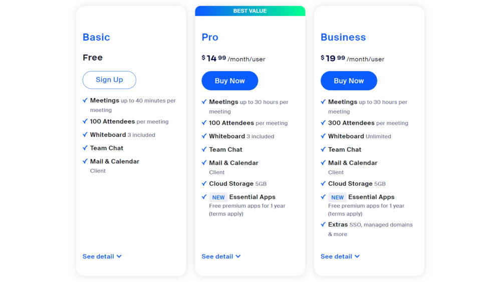Click the BEST VALUE gradient banner
This screenshot has width=501, height=282.
click(x=250, y=11)
